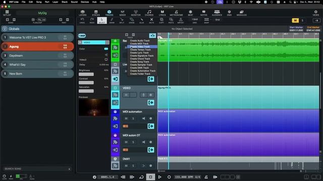Viewport: 323px width, 181px height.
Task: Toggle the global Mute M button
Action: click(295, 20)
